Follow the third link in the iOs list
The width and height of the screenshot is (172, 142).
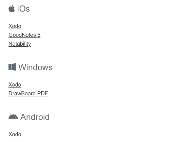(20, 44)
